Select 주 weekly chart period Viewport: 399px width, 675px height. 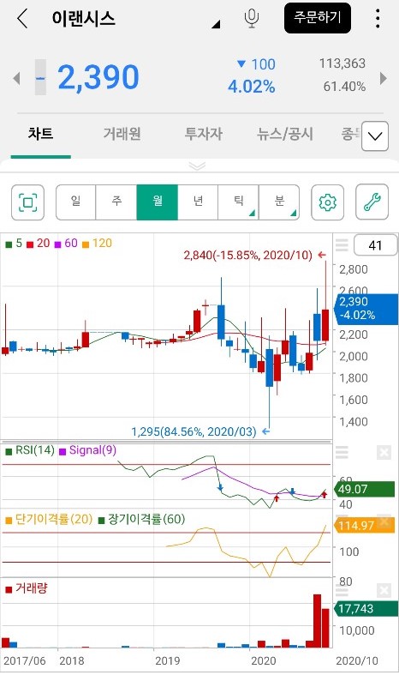(116, 202)
